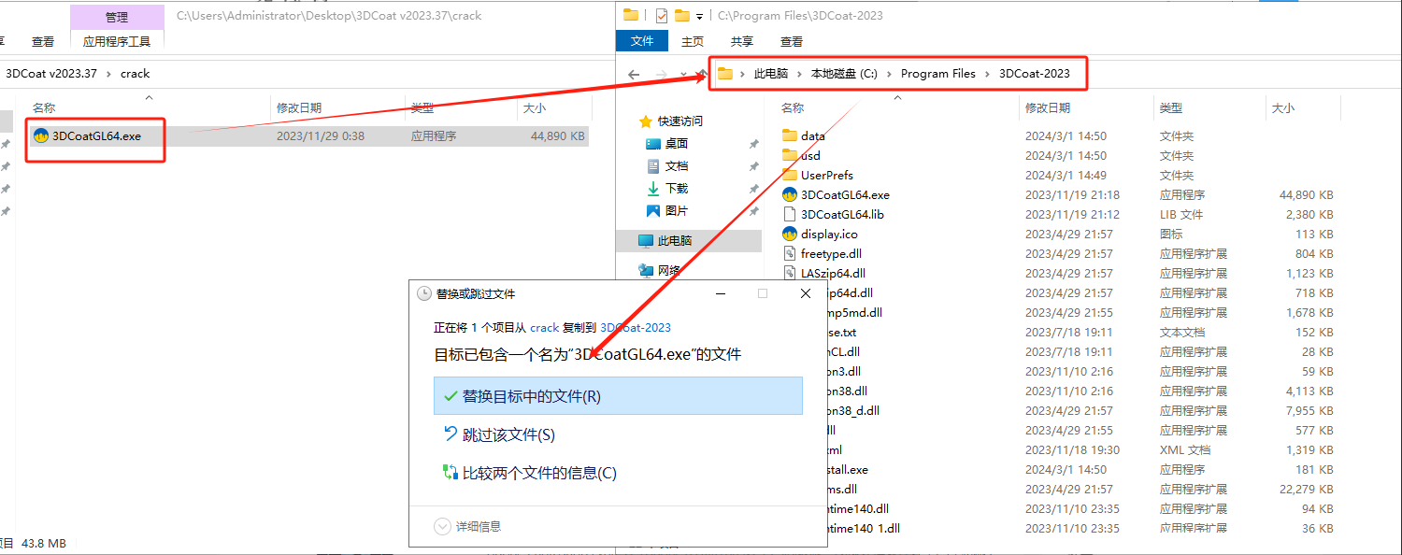Viewport: 1402px width, 555px height.
Task: Select the data folder in file list
Action: tap(812, 135)
